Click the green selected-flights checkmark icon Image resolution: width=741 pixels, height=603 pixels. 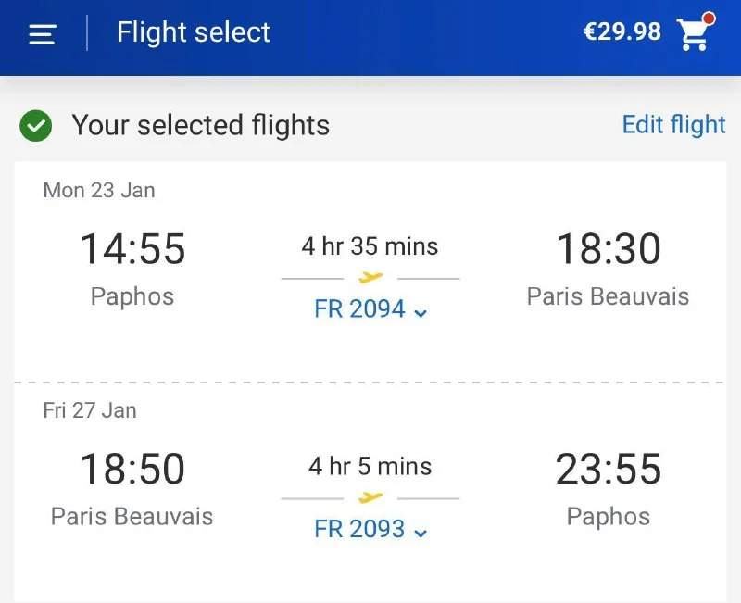pyautogui.click(x=35, y=126)
